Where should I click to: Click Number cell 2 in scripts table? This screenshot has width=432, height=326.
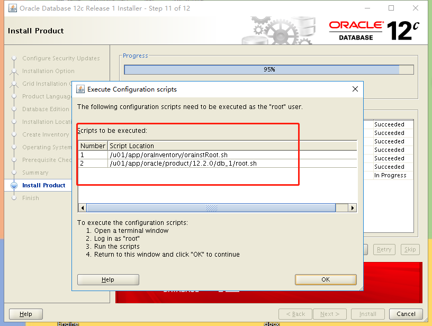point(93,164)
